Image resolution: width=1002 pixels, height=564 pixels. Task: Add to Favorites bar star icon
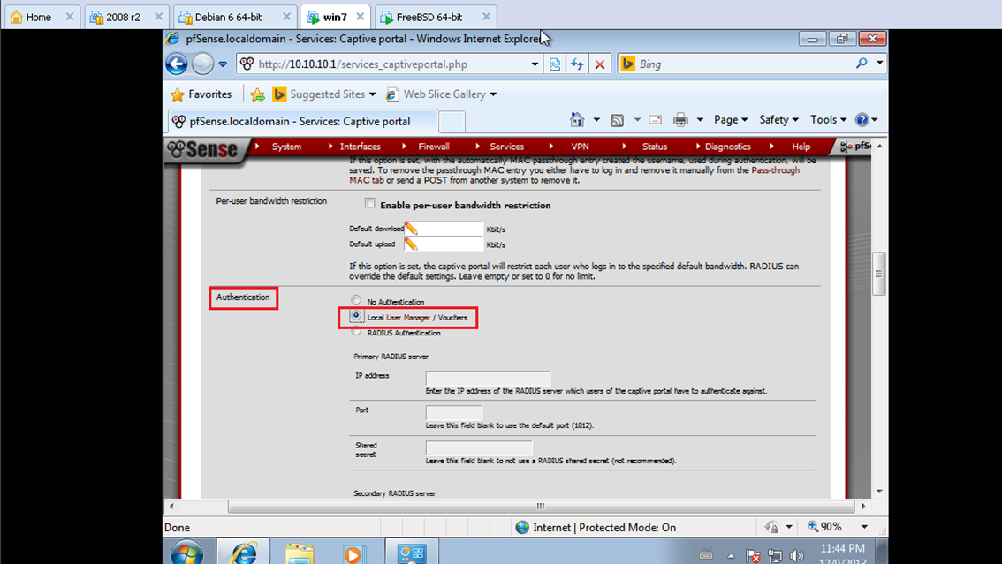tap(257, 94)
